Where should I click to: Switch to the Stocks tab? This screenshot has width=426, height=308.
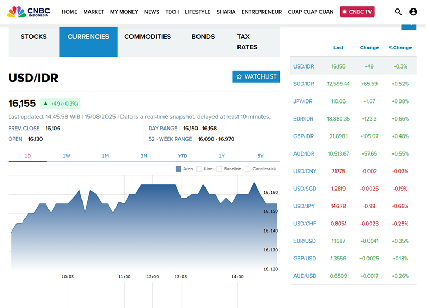(x=34, y=37)
